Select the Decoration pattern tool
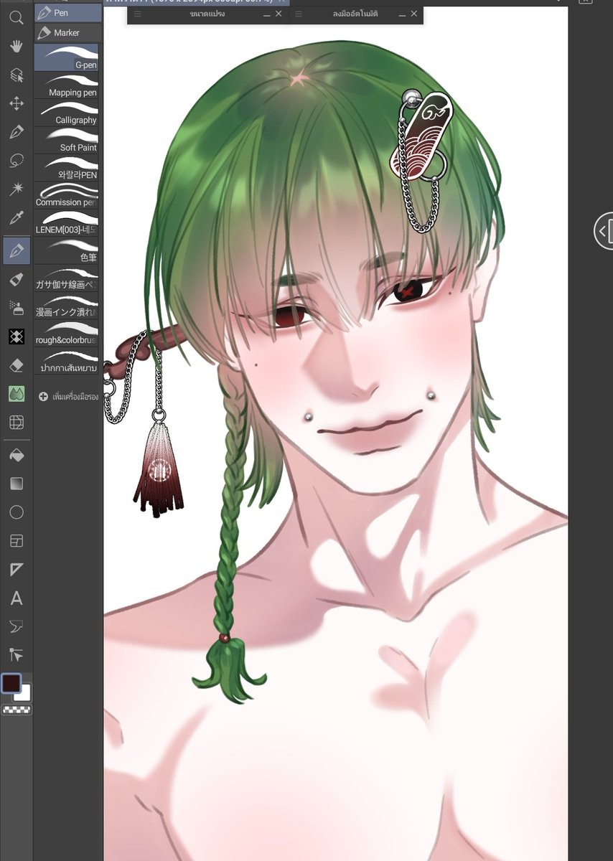The height and width of the screenshot is (861, 613). [x=16, y=337]
